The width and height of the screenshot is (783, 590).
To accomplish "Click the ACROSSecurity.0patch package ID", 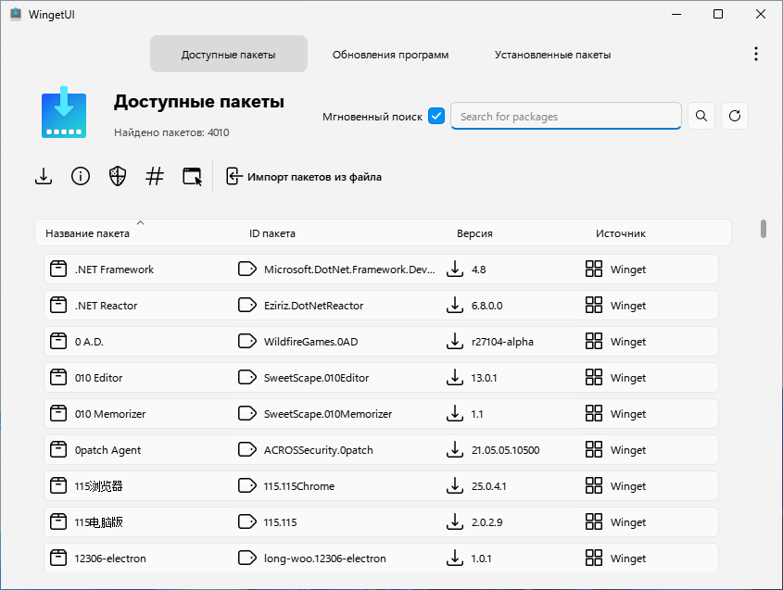I will point(319,450).
